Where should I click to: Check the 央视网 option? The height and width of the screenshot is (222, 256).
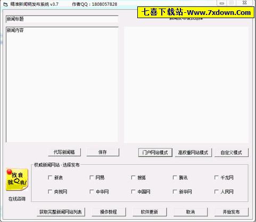click(x=50, y=192)
